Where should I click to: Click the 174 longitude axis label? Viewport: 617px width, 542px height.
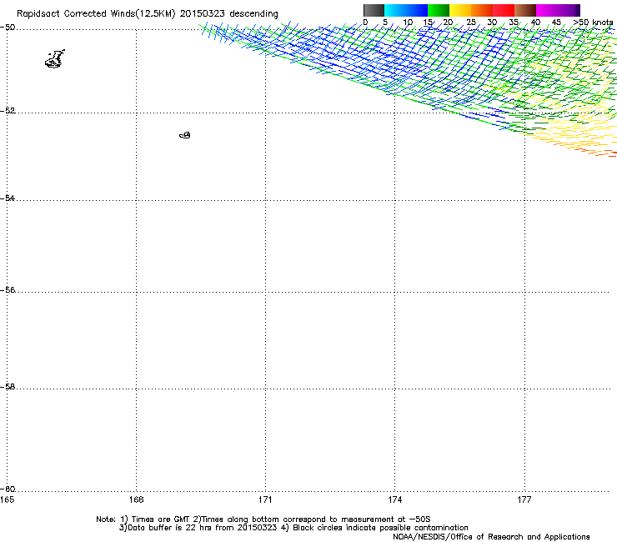tap(395, 499)
